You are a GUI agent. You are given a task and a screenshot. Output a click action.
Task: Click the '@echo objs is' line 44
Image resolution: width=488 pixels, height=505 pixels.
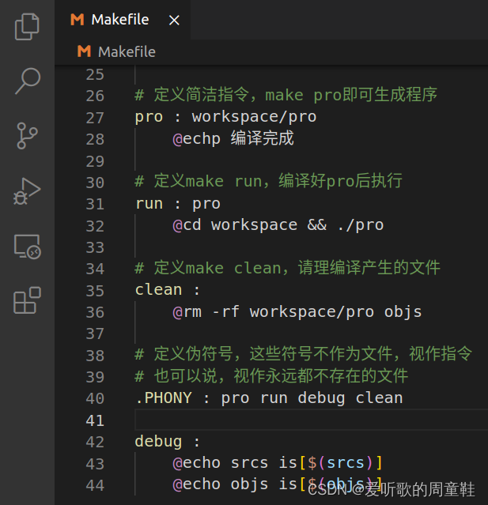[277, 484]
